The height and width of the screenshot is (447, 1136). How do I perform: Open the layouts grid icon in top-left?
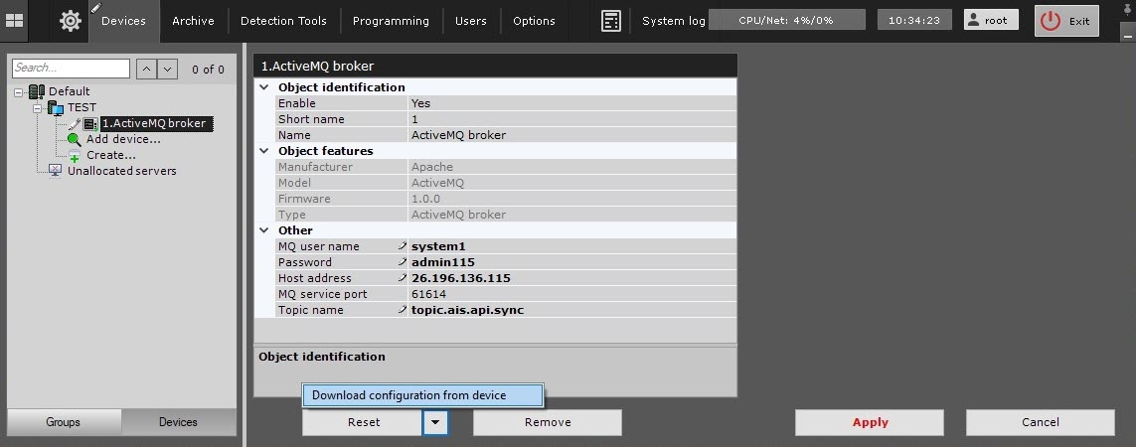pyautogui.click(x=15, y=21)
